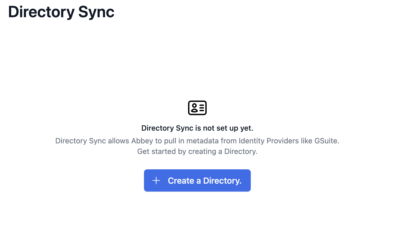Select the Directory Sync page heading
Image resolution: width=399 pixels, height=252 pixels.
61,12
